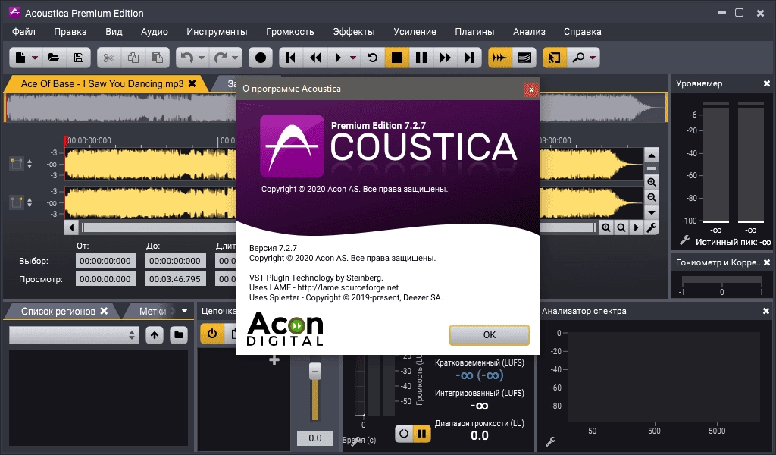Zoom out vertically on the waveform
This screenshot has height=455, width=776.
[652, 198]
